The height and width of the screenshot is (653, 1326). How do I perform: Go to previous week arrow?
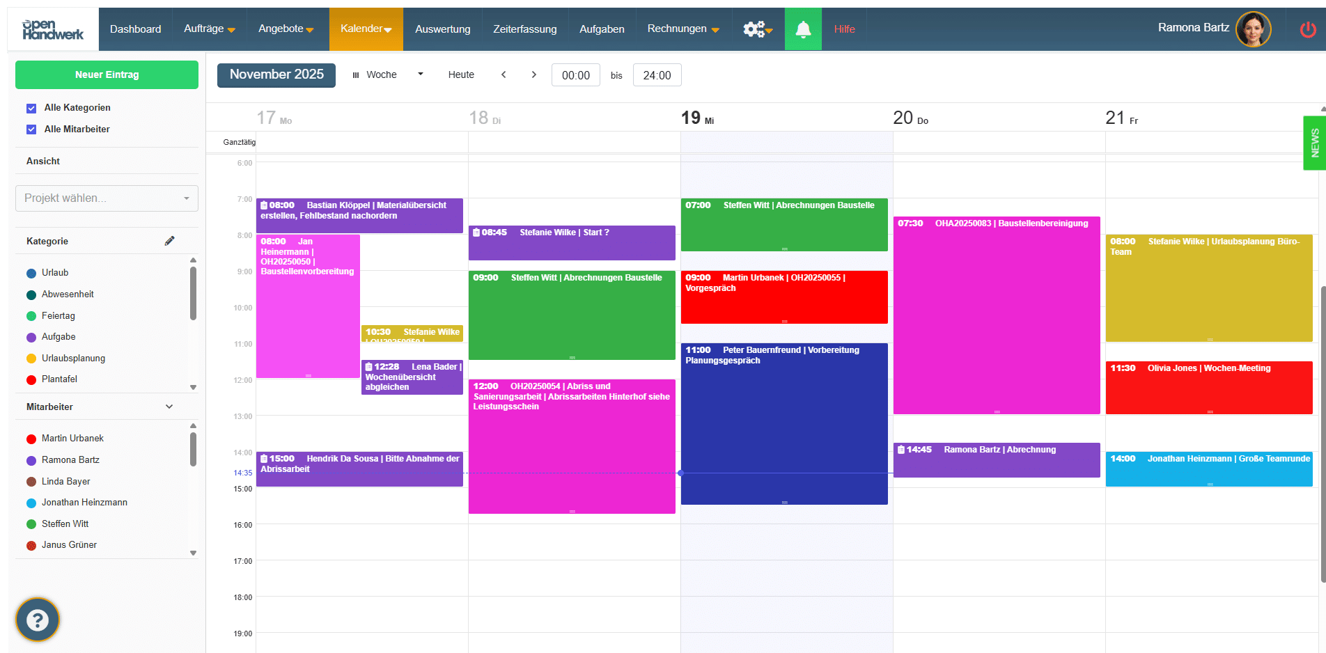point(504,74)
